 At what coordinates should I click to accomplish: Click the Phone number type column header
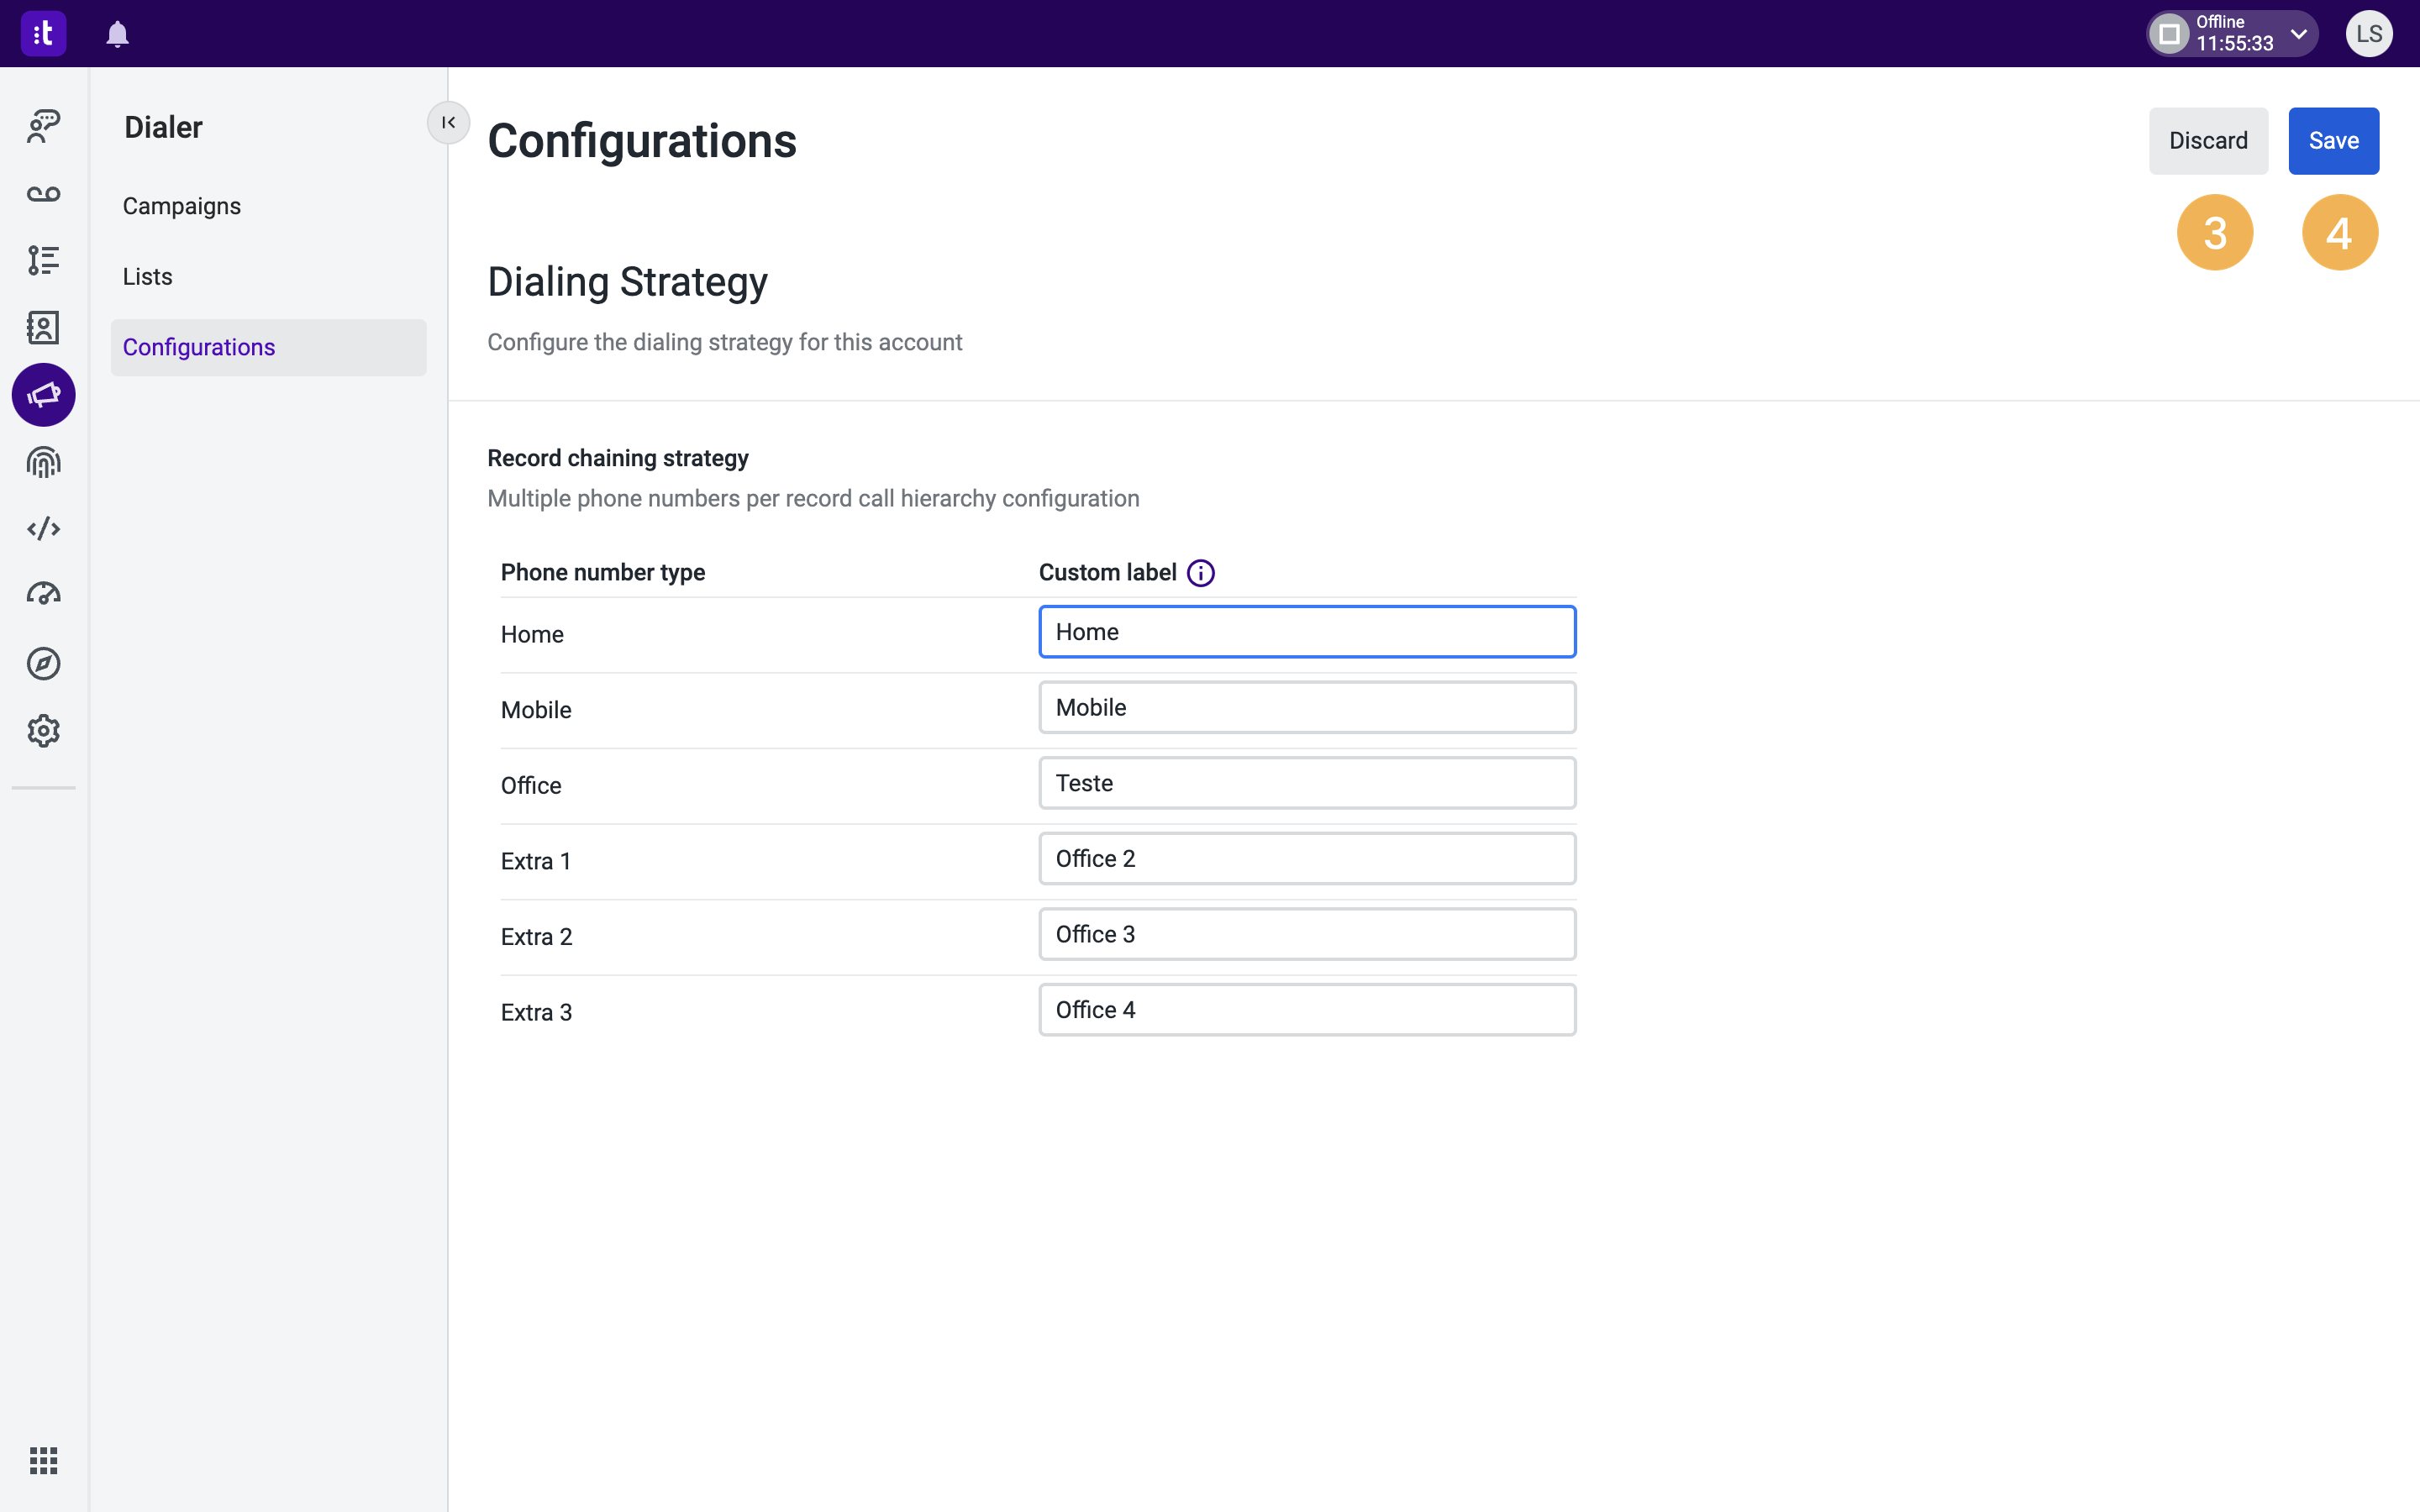coord(603,573)
